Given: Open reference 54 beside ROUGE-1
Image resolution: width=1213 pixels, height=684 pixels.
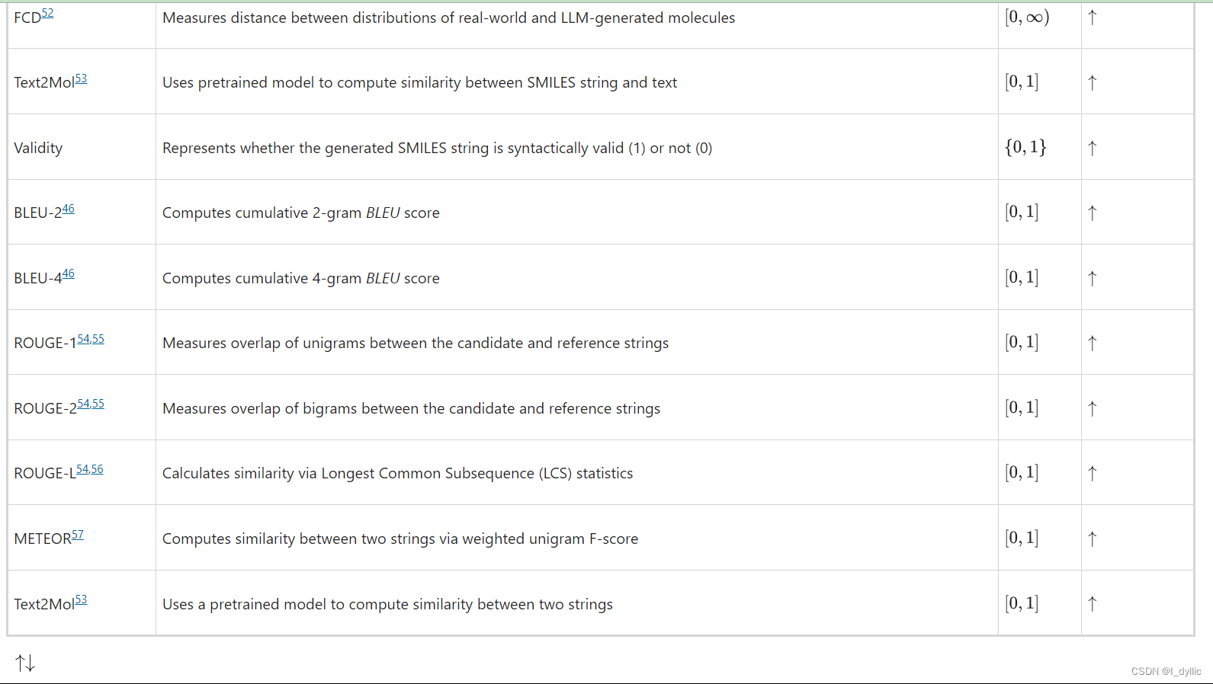Looking at the screenshot, I should (x=84, y=339).
